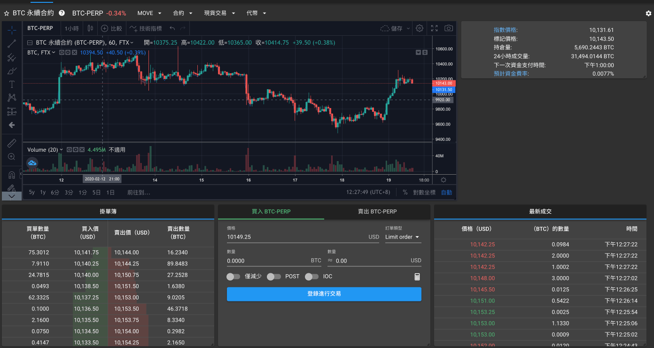Collapse the price pane using the down arrow
654x348 pixels.
tap(419, 52)
